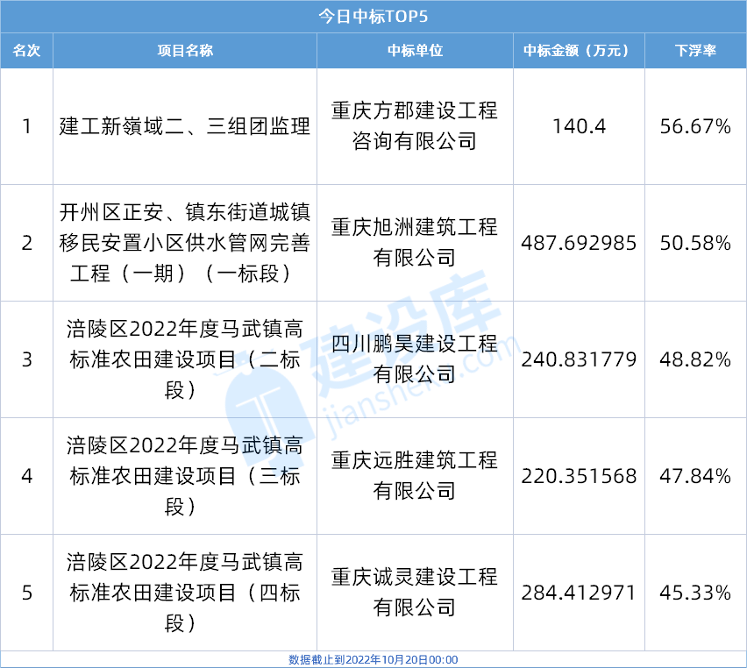
Task: Click the 中标金额（万元）column header
Action: tap(579, 51)
